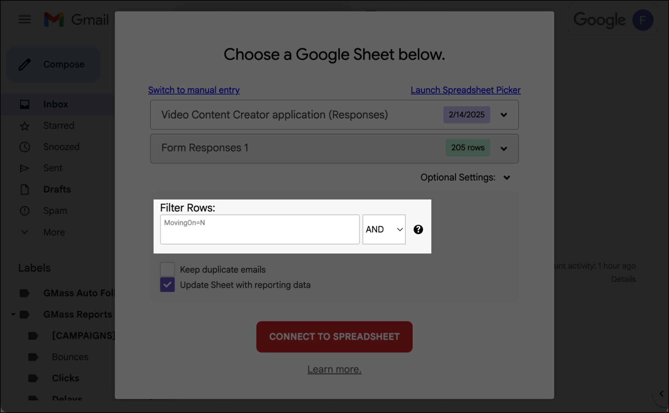Open the Sent folder

[53, 168]
